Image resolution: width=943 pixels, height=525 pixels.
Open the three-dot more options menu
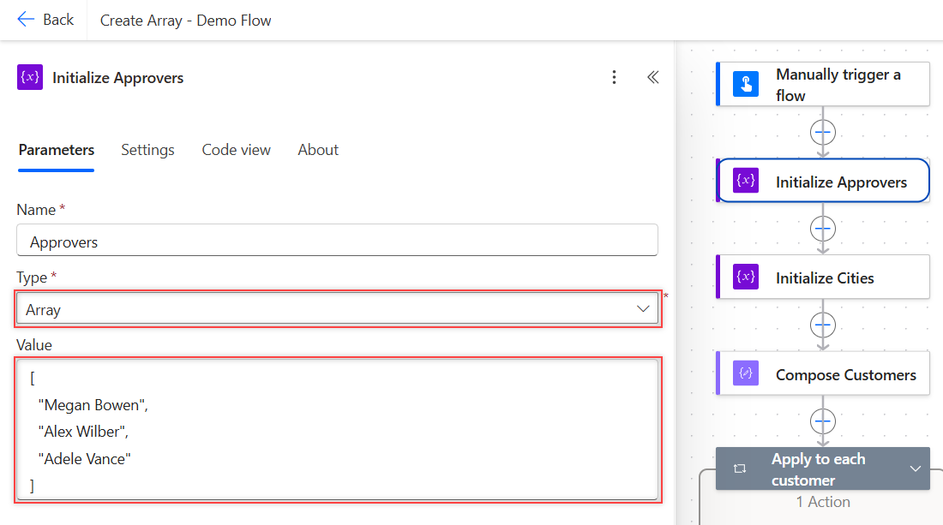[614, 77]
